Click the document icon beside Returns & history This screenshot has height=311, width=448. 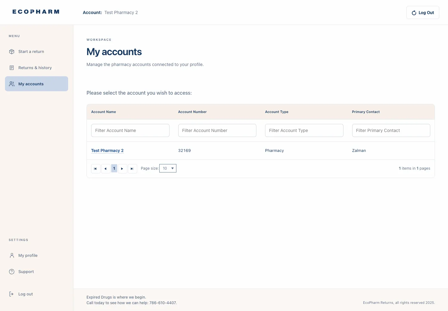tap(12, 68)
